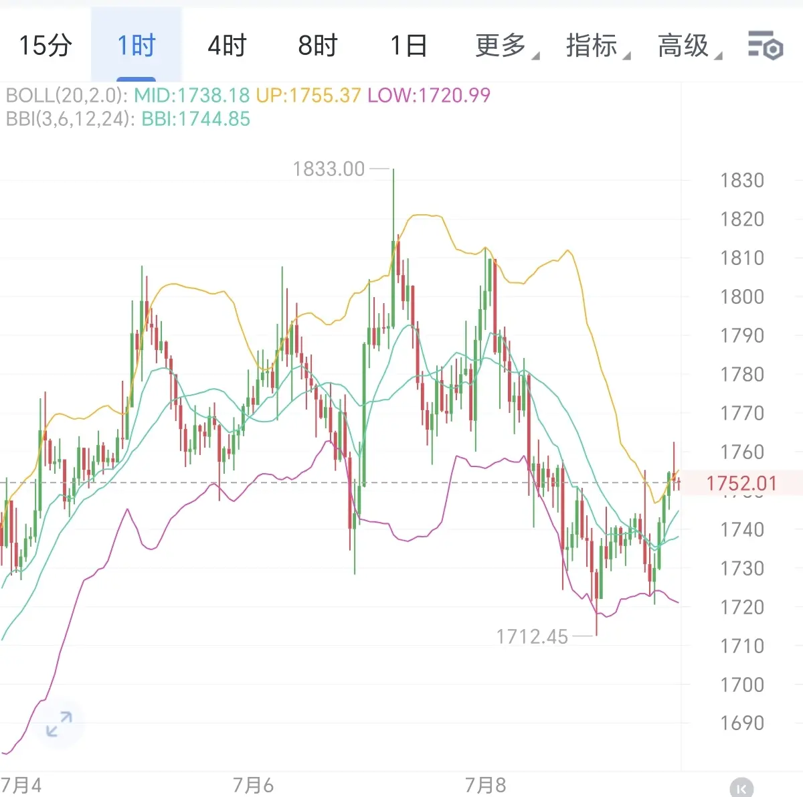Click the BBI(3,6,12,24) indicator label
The height and width of the screenshot is (797, 803).
click(x=72, y=119)
